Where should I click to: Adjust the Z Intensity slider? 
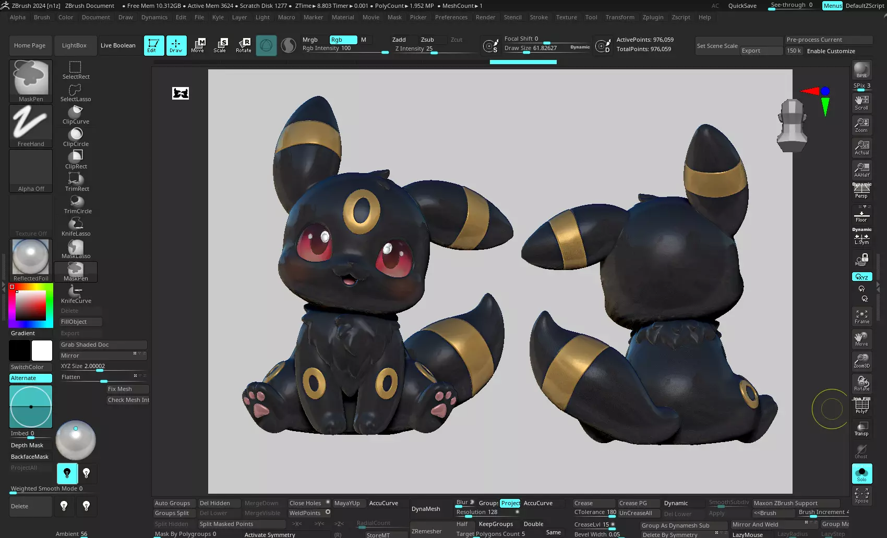(x=435, y=48)
